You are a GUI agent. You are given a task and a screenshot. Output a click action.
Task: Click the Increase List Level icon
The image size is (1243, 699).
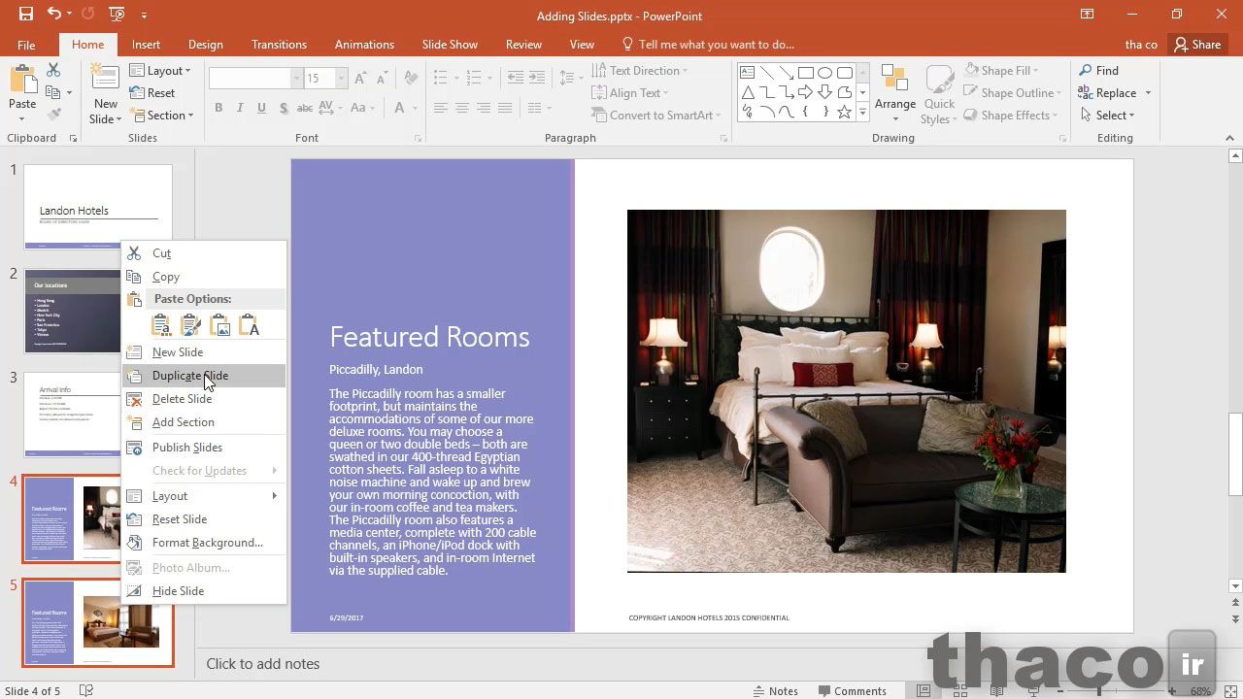(x=537, y=78)
